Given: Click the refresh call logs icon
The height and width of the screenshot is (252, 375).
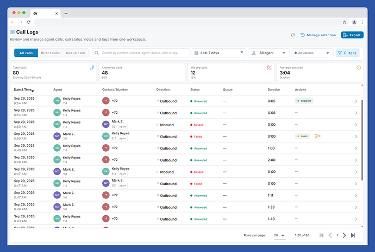Looking at the screenshot, I should click(x=293, y=35).
